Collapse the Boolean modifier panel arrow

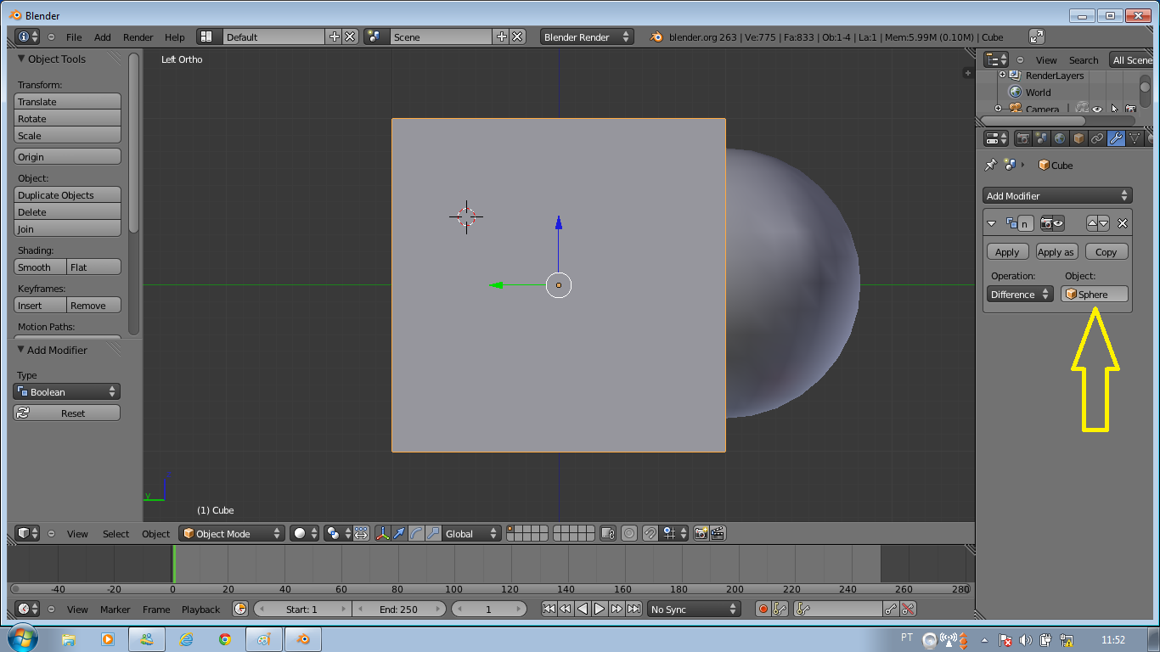991,223
